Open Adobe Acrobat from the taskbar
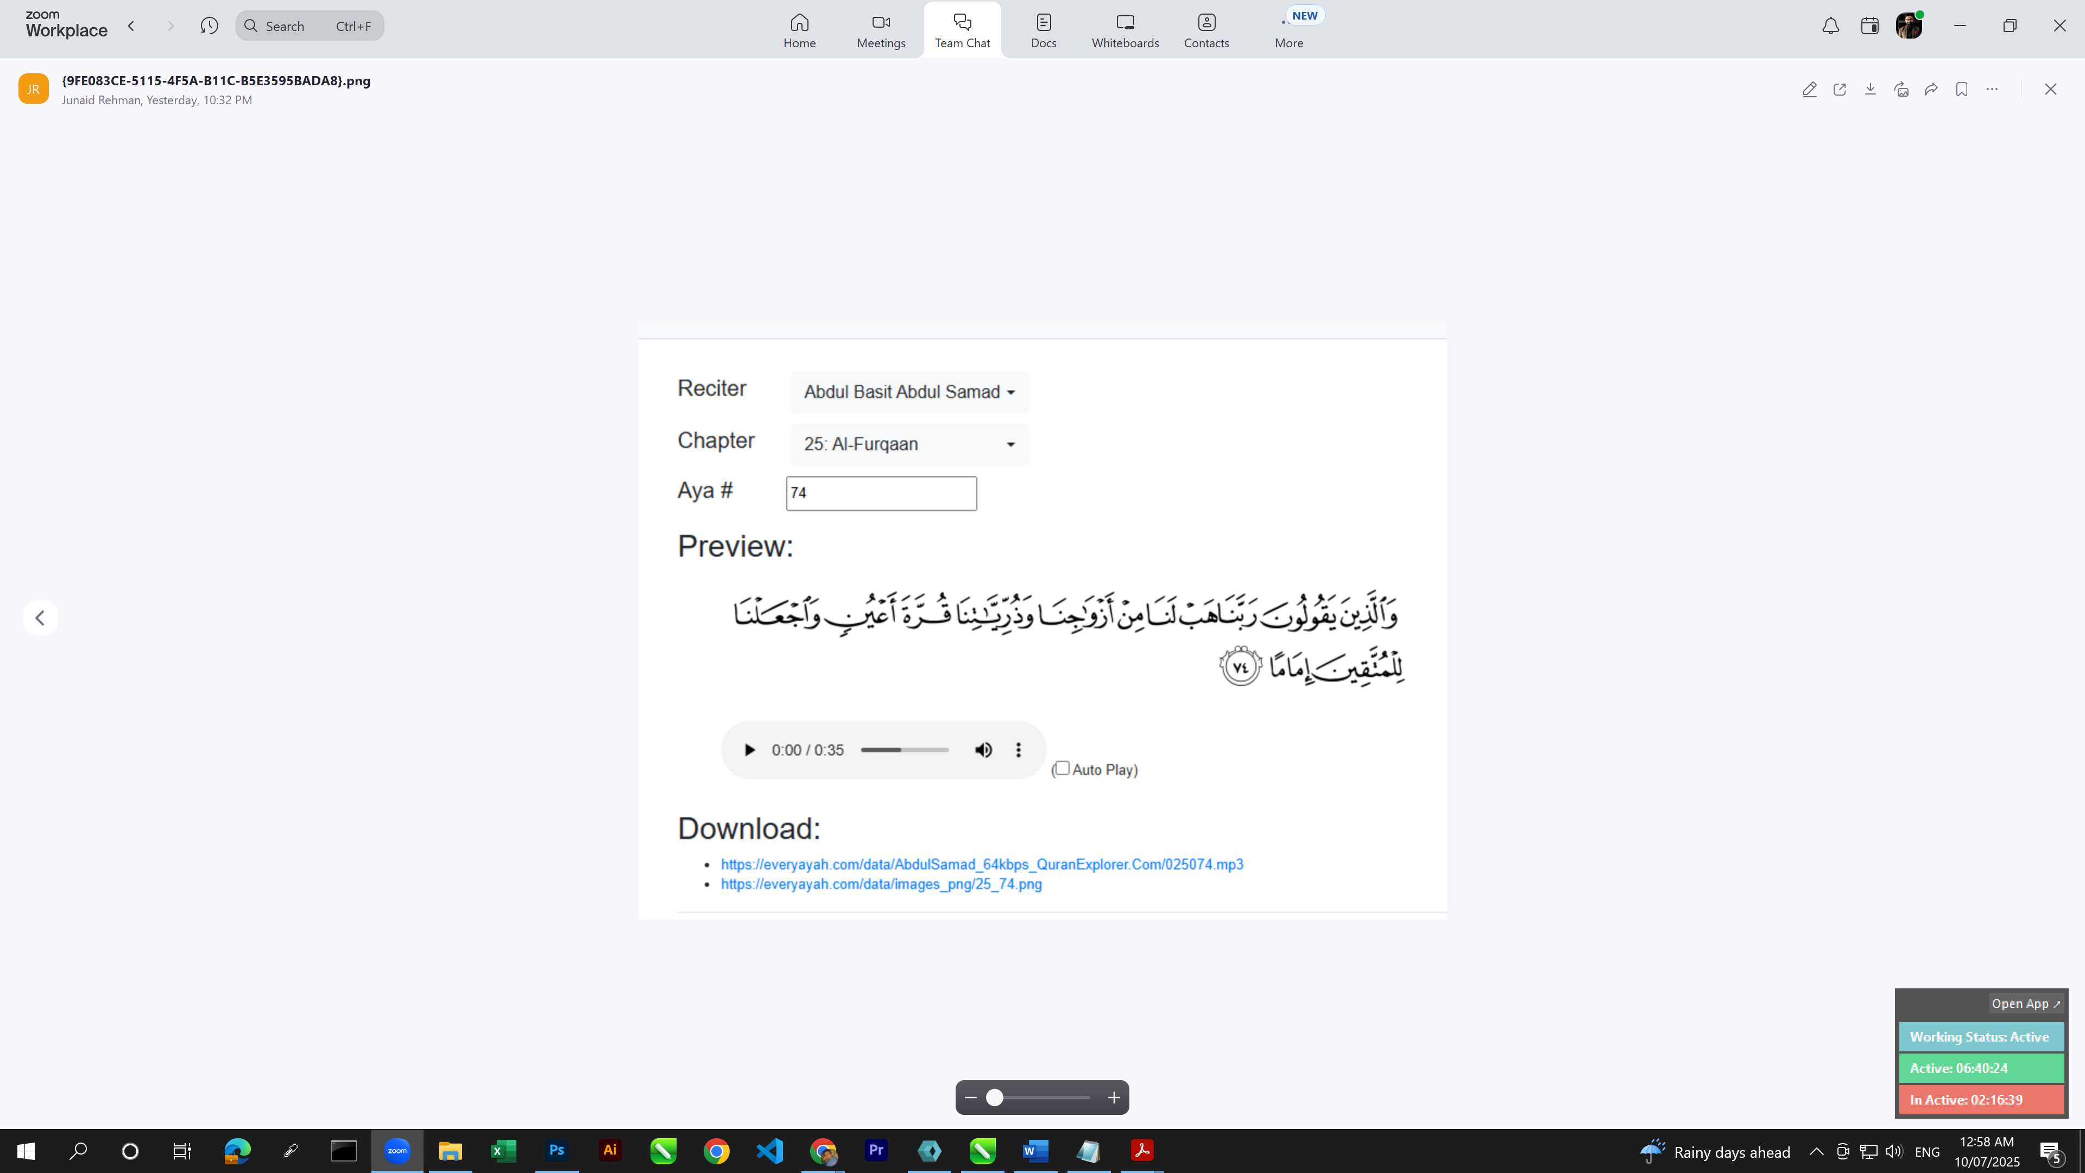The image size is (2085, 1173). coord(1142,1151)
